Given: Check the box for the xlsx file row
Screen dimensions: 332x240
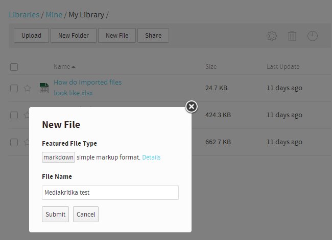Looking at the screenshot, I should [14, 88].
